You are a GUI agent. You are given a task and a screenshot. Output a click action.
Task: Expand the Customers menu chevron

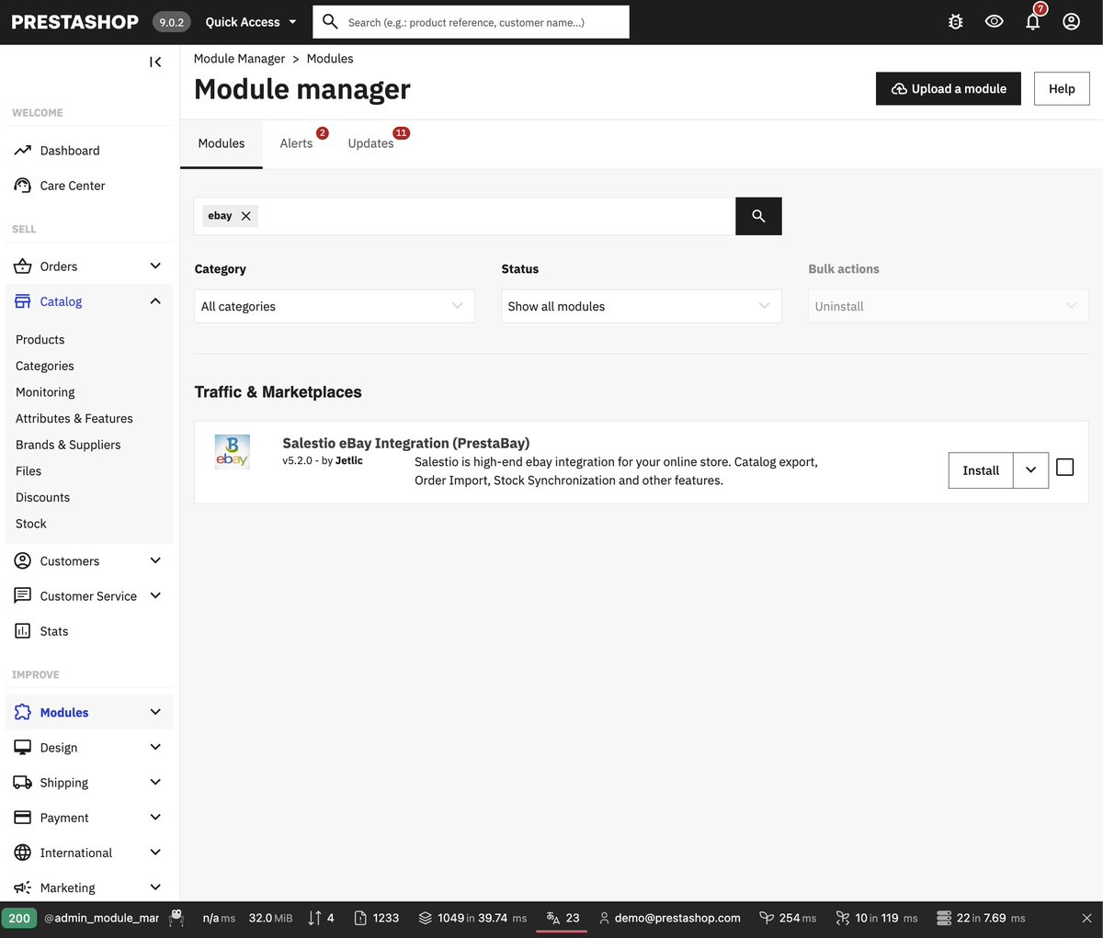click(155, 561)
